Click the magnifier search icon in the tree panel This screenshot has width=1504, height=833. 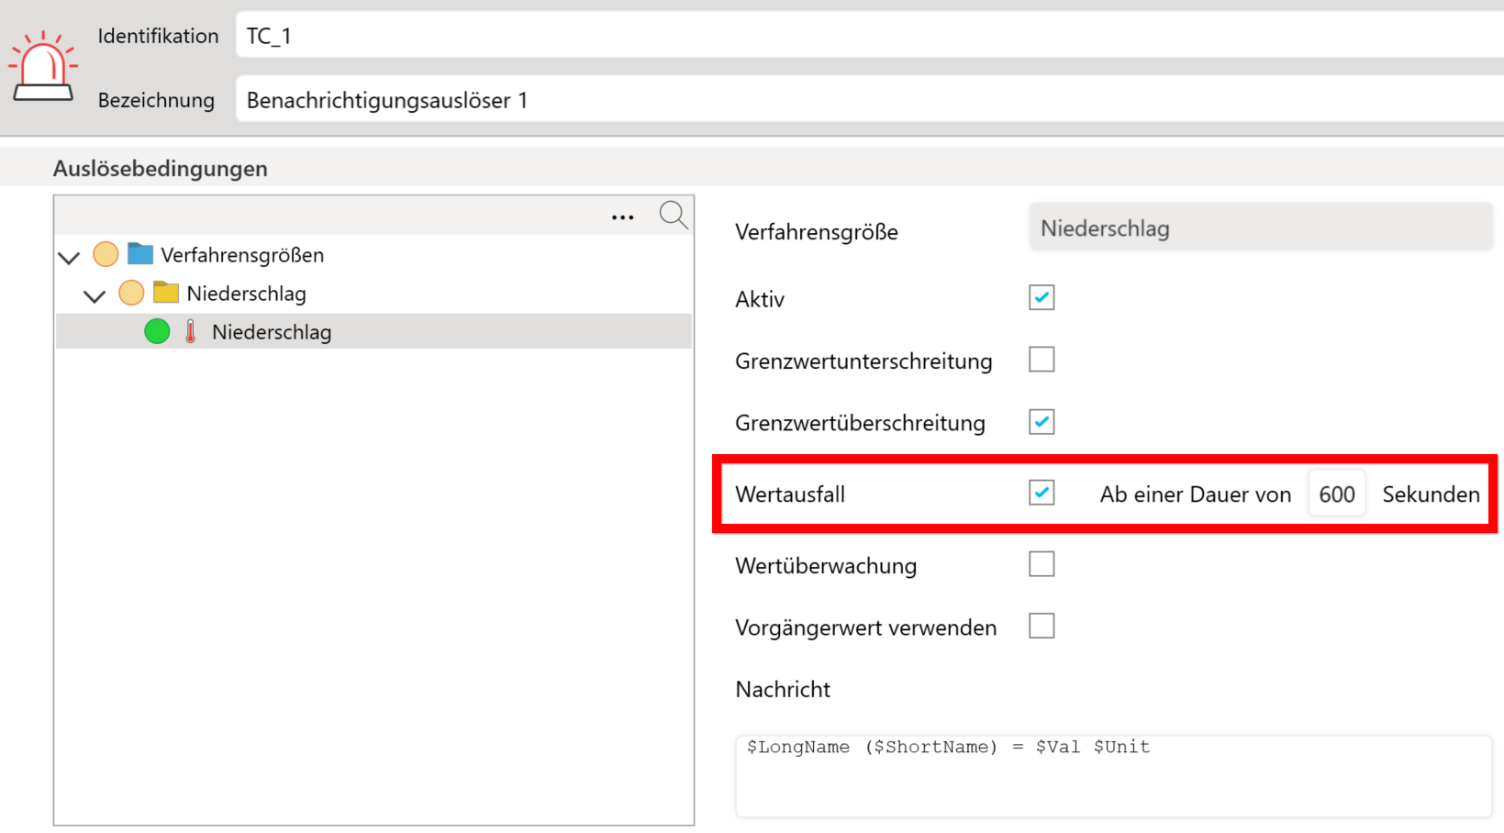(674, 215)
